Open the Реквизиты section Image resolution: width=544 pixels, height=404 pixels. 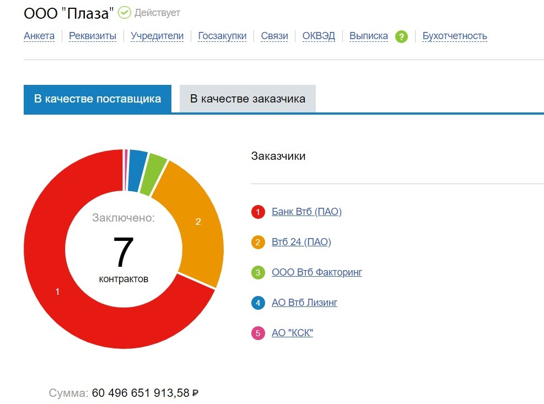click(x=93, y=36)
